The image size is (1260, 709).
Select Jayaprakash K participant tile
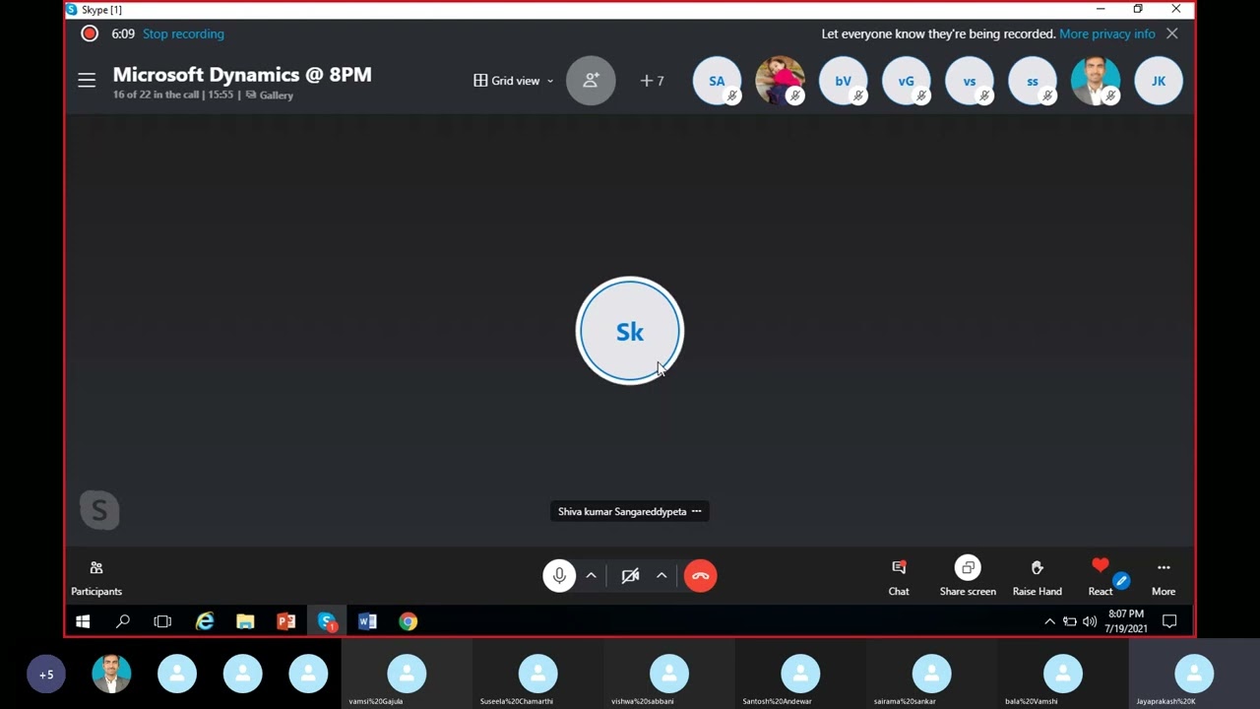pyautogui.click(x=1194, y=675)
